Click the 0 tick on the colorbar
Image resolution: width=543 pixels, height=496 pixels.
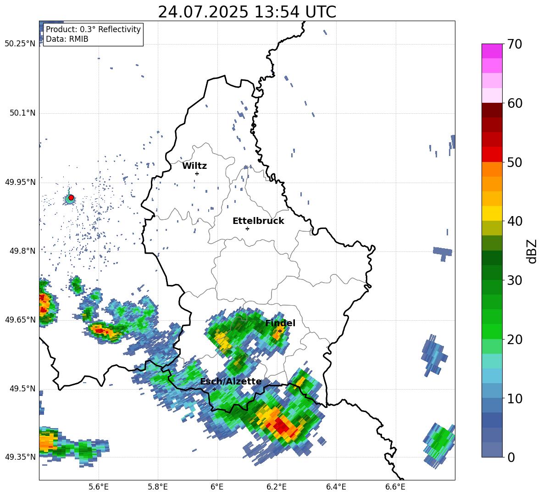click(x=511, y=457)
